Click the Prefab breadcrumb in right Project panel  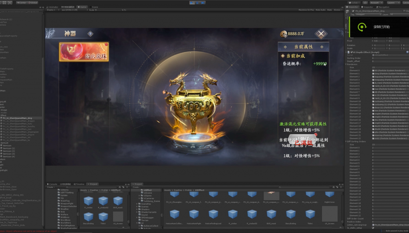coord(189,190)
